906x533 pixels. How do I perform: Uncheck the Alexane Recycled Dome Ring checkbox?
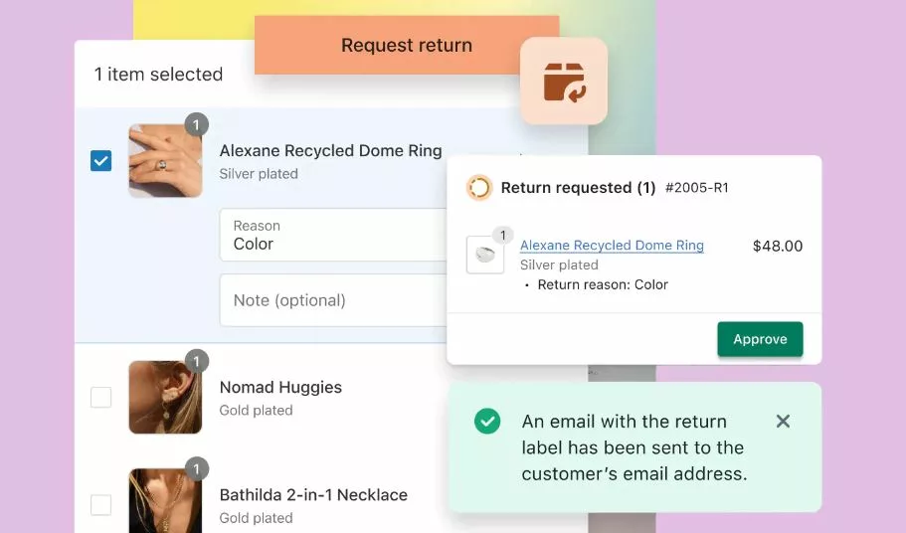click(x=101, y=160)
